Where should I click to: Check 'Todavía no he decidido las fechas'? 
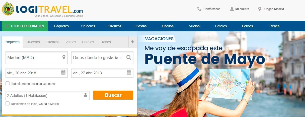coord(8,83)
